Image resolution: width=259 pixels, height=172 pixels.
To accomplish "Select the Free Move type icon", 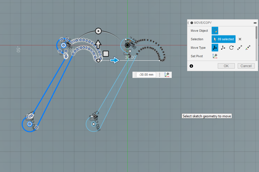I will pos(215,48).
